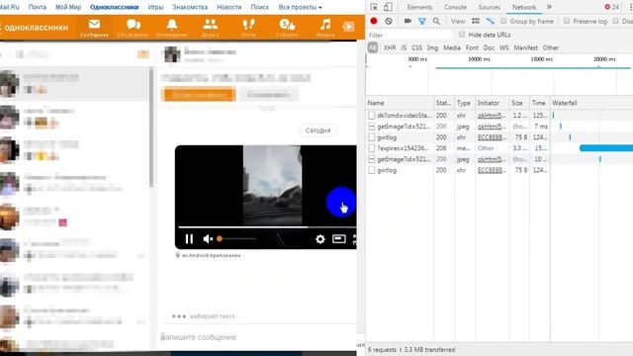Open Почта link in top bar
633x356 pixels.
coord(38,7)
